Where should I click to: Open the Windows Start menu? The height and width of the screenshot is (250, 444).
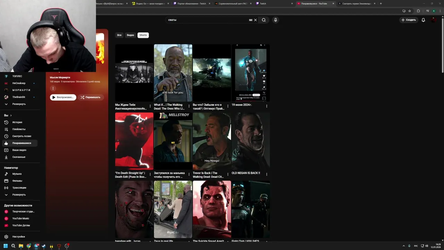tap(6, 246)
